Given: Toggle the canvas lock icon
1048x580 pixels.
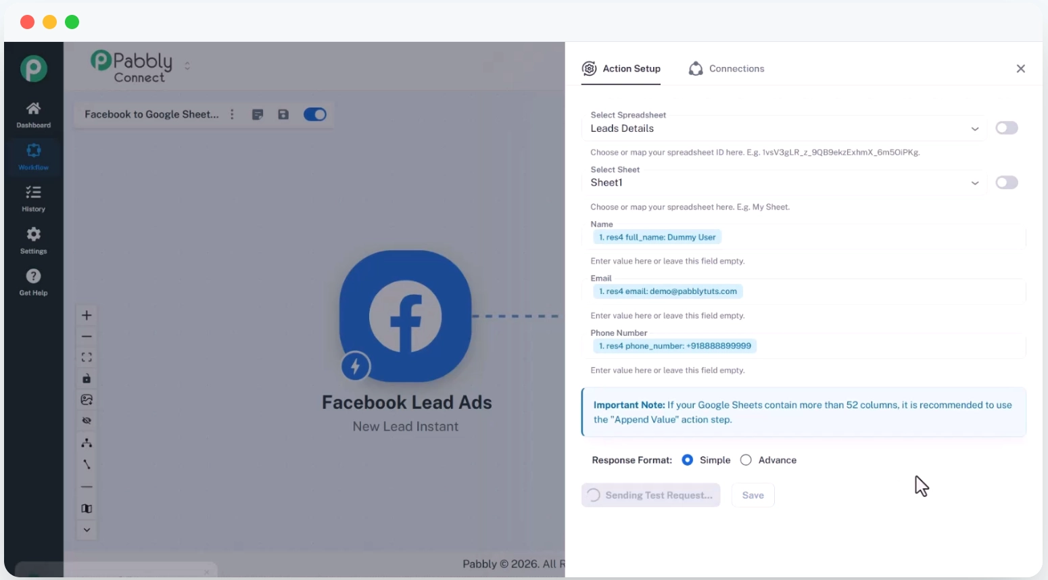Looking at the screenshot, I should click(87, 379).
